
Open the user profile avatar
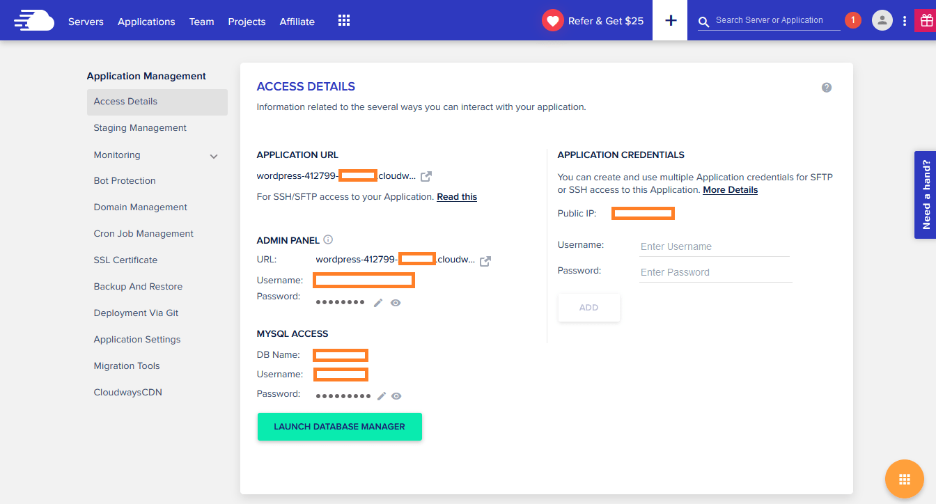click(x=882, y=20)
